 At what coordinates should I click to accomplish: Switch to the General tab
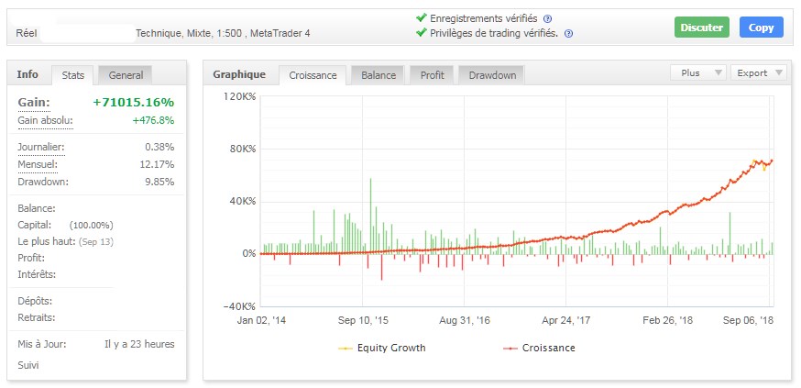(x=124, y=75)
